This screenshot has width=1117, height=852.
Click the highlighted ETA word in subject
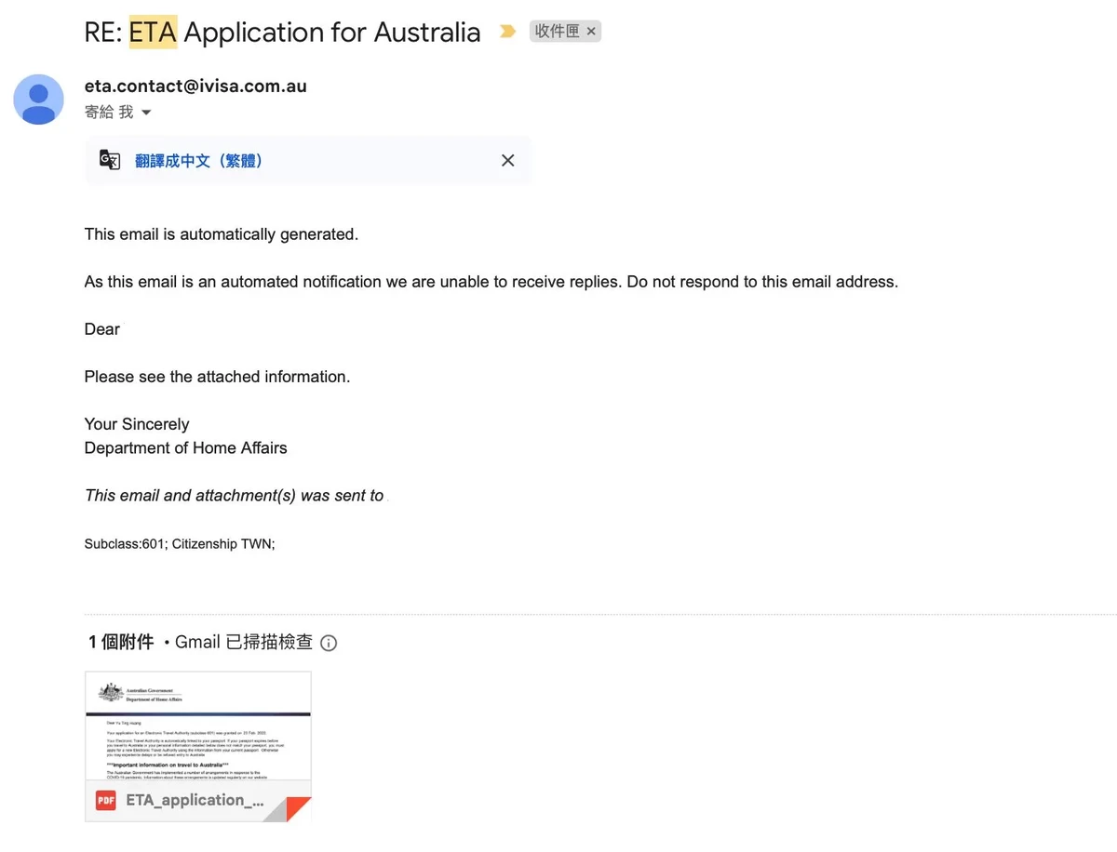click(x=153, y=33)
